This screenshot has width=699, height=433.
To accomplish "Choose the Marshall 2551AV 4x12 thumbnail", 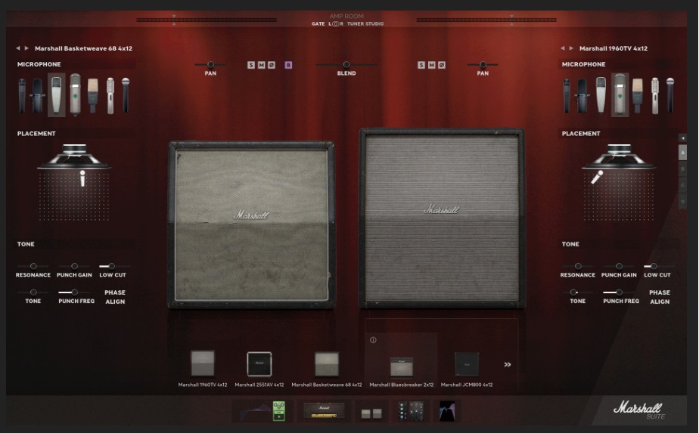I will (x=259, y=364).
